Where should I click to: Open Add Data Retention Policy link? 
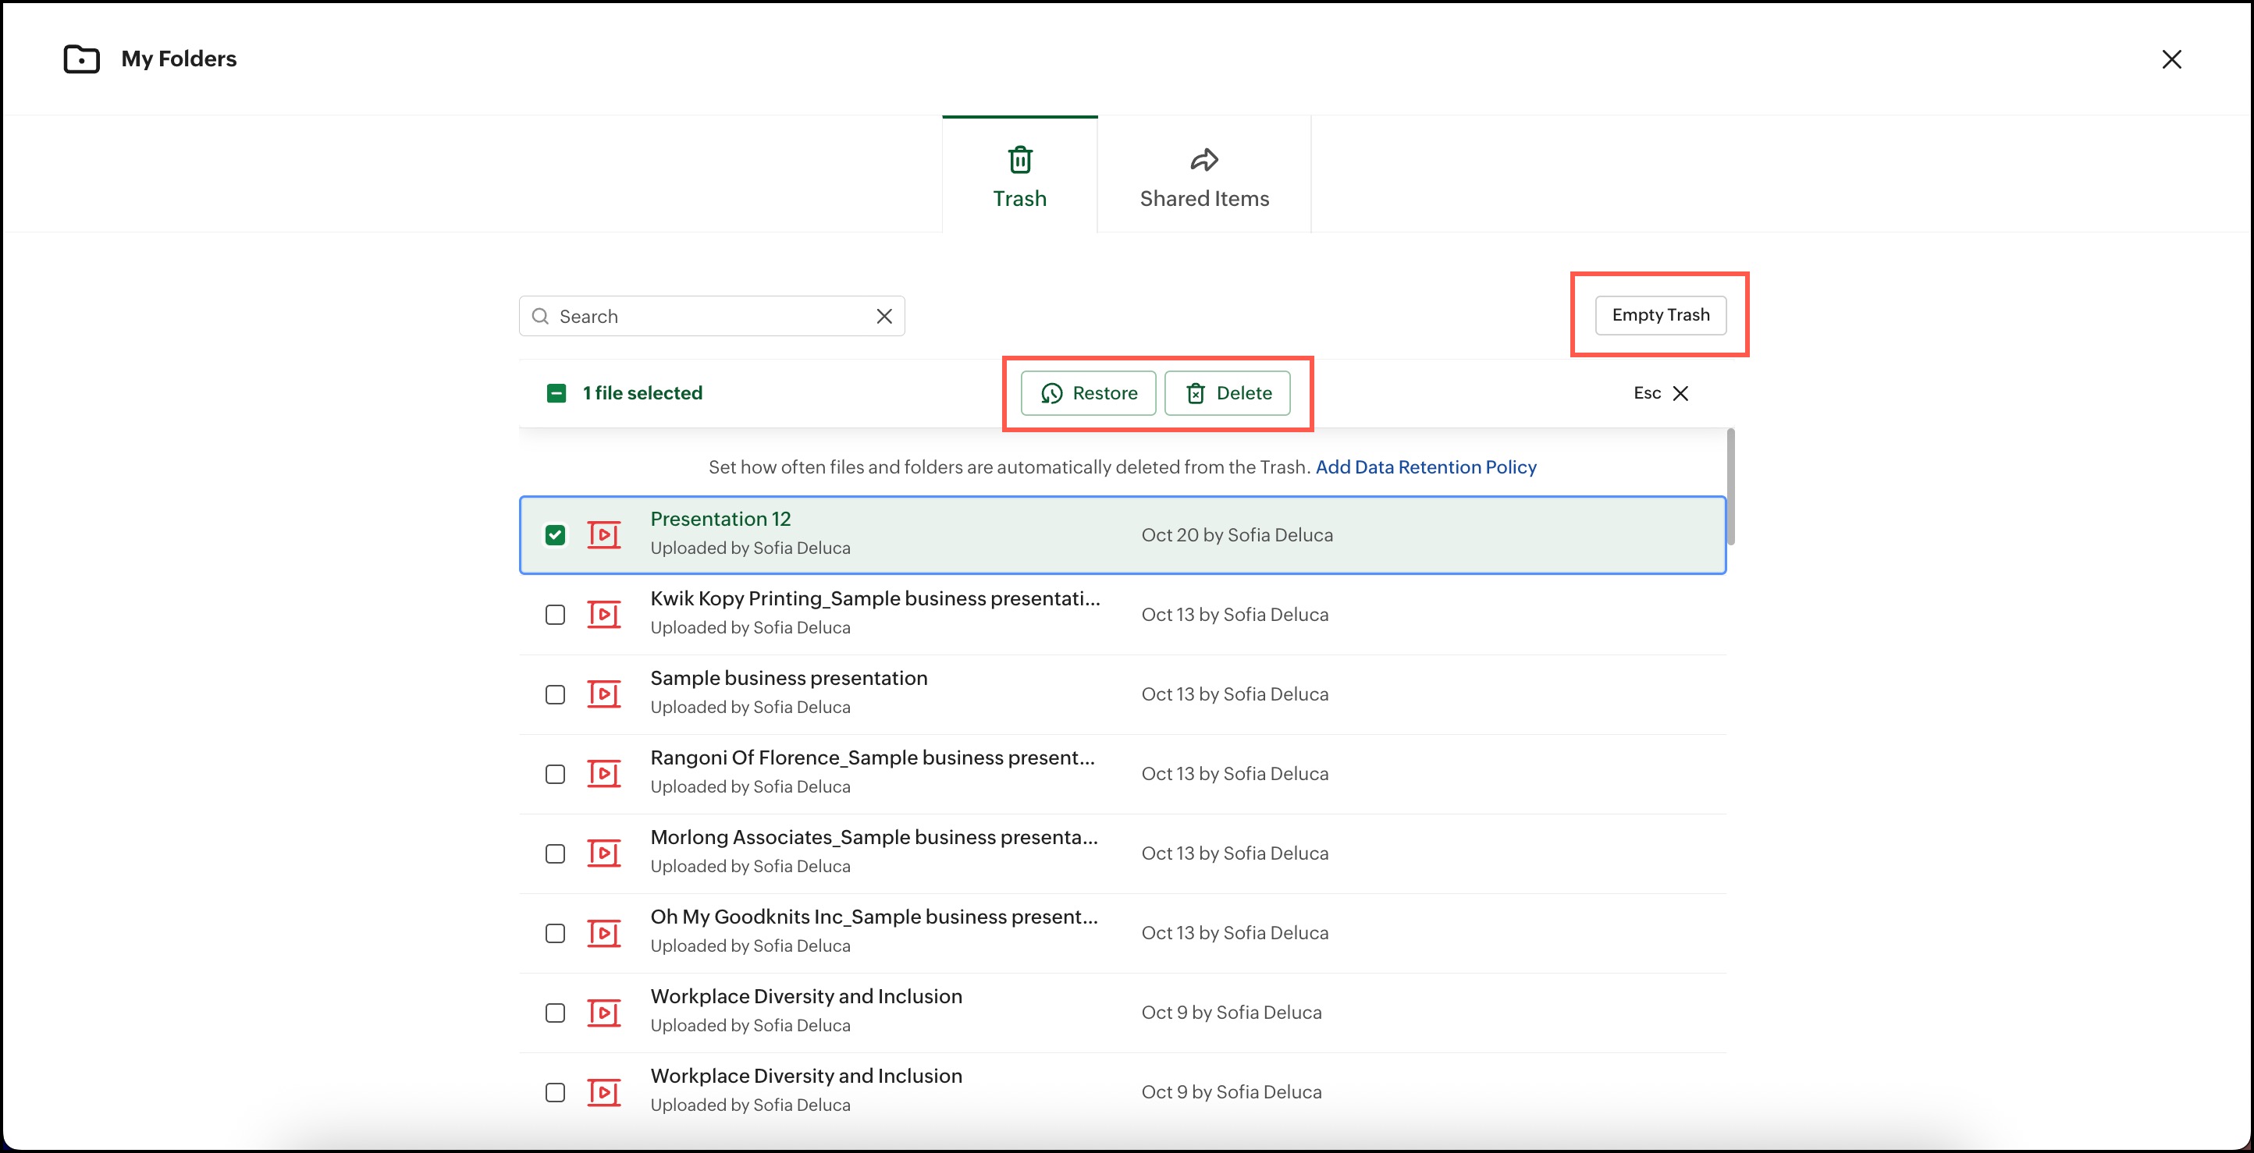tap(1425, 467)
